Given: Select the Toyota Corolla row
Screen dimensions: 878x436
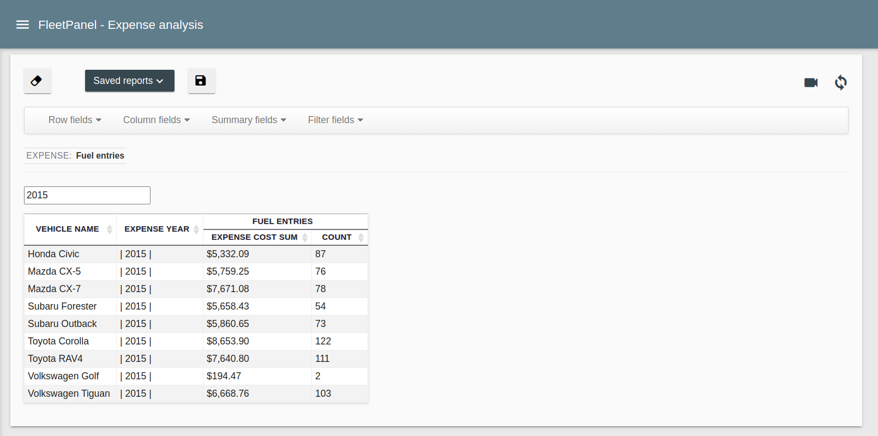Looking at the screenshot, I should (x=196, y=341).
